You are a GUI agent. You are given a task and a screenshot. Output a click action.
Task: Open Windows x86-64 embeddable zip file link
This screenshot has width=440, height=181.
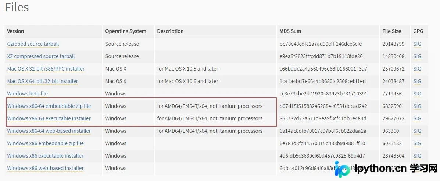point(49,106)
